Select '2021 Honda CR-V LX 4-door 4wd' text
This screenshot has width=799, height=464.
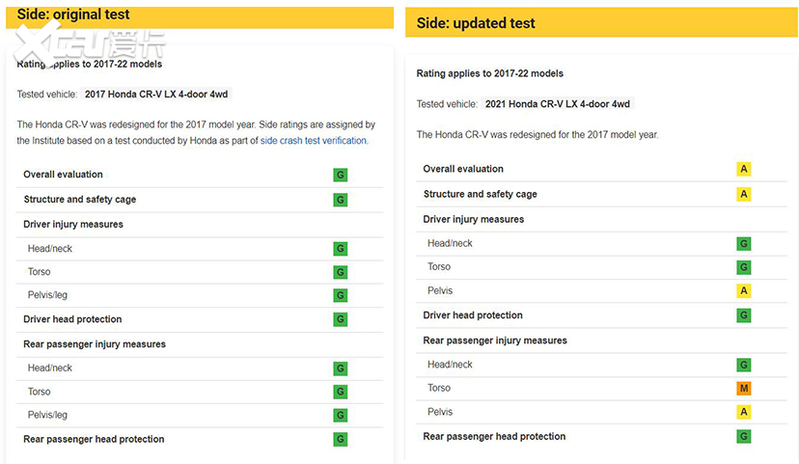[x=558, y=104]
